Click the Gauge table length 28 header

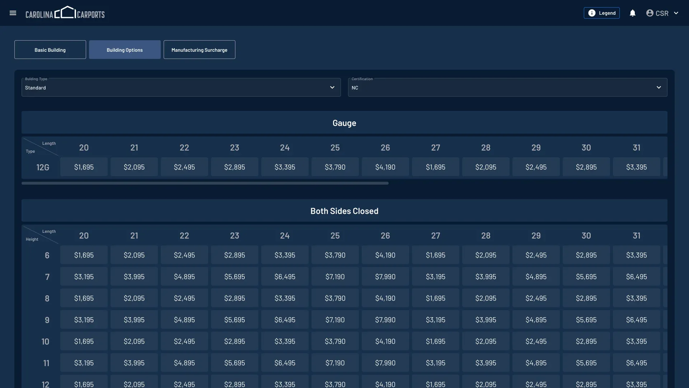pyautogui.click(x=486, y=147)
